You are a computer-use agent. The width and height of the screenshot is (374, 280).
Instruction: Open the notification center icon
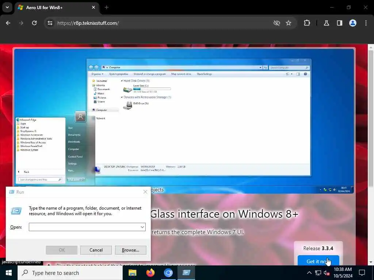click(362, 273)
